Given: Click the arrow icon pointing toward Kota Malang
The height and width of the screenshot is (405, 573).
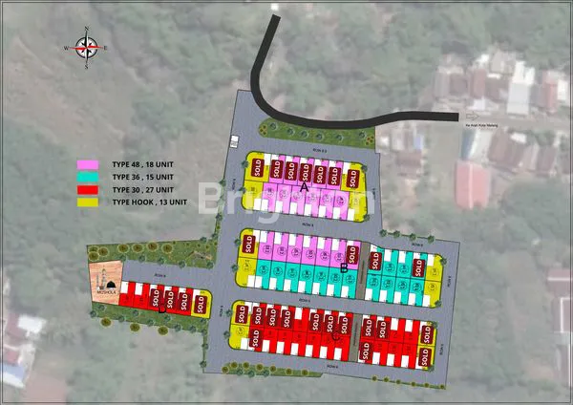Looking at the screenshot, I should click(x=472, y=117).
